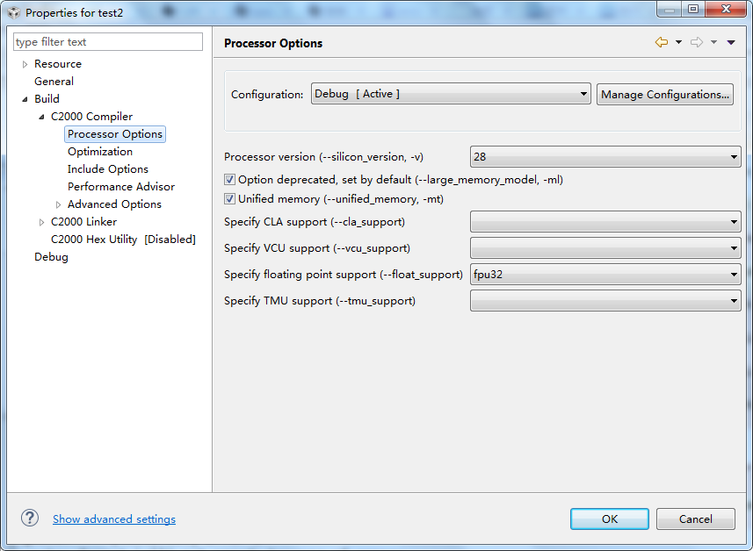Click the back navigation arrow icon
The image size is (753, 551).
pyautogui.click(x=661, y=42)
